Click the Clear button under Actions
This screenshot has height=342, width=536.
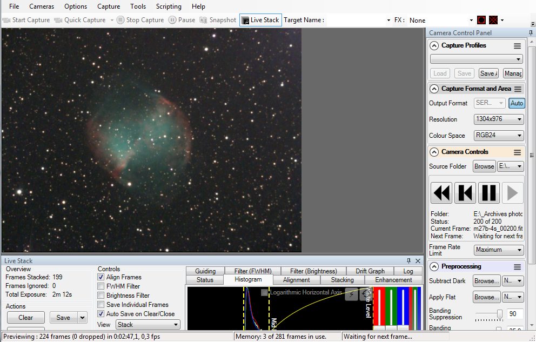[25, 318]
